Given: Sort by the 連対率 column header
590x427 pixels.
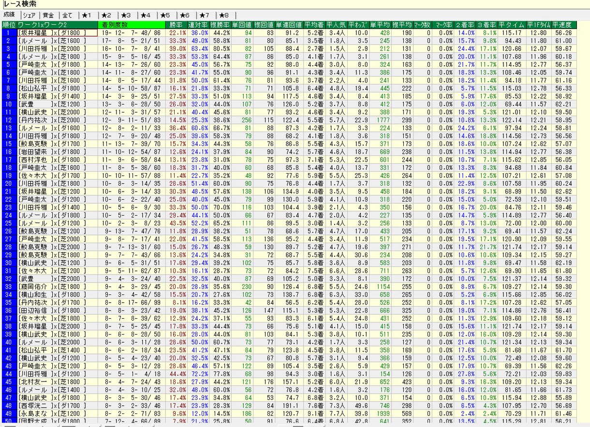Looking at the screenshot, I should pyautogui.click(x=198, y=25).
